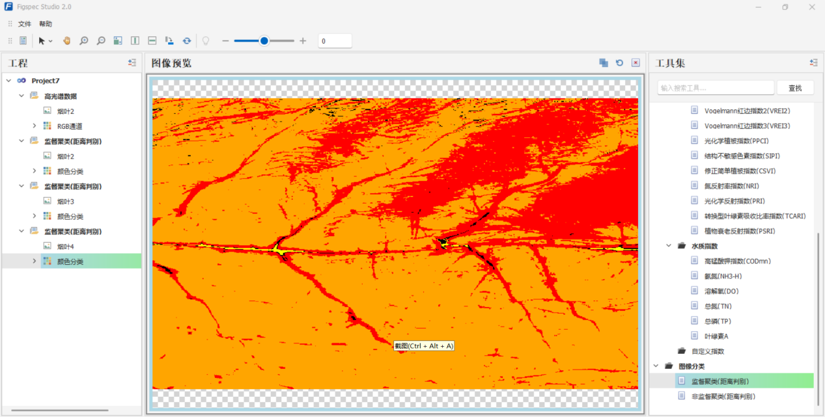This screenshot has width=825, height=417.
Task: Click the reset arrow in 图像预览 header
Action: [x=620, y=63]
